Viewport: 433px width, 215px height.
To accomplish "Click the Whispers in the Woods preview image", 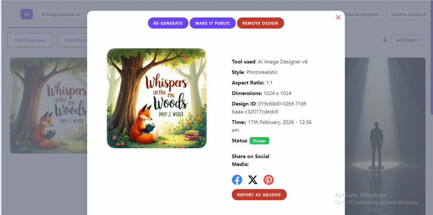I will tap(156, 98).
